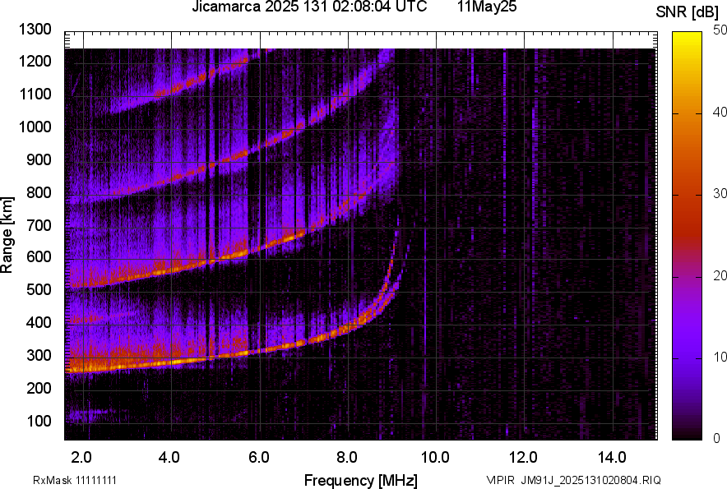
Task: Click the 'RxMask 11111111' footer text
Action: [75, 481]
